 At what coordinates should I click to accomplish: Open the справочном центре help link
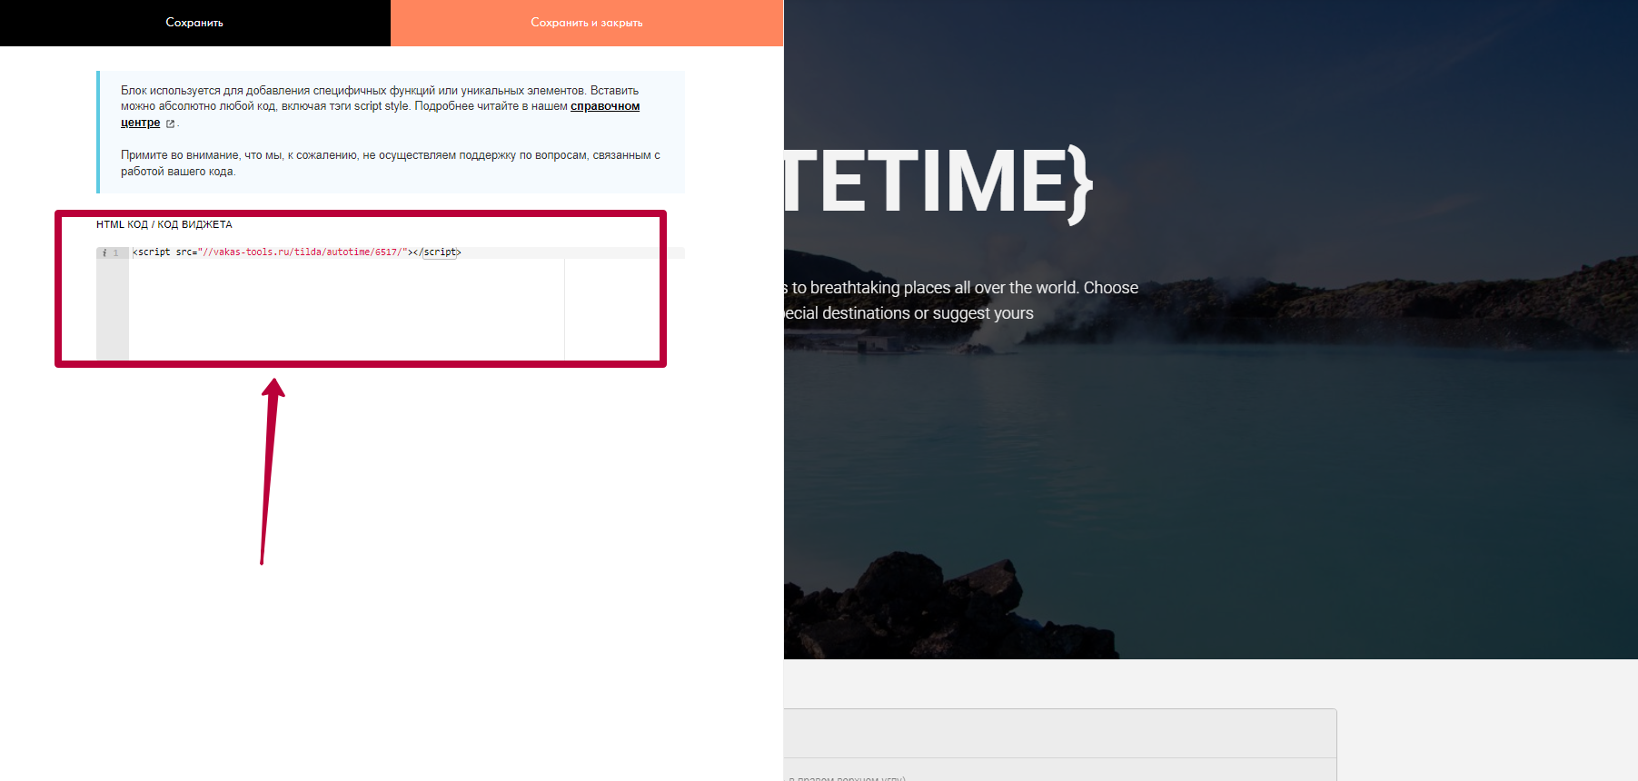pos(604,106)
